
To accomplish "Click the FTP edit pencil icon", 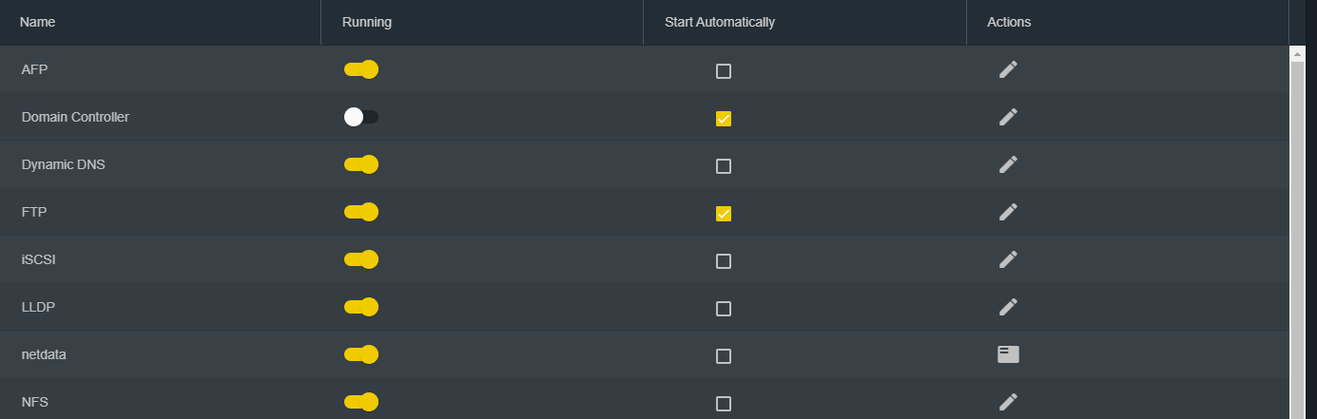I will tap(1008, 212).
